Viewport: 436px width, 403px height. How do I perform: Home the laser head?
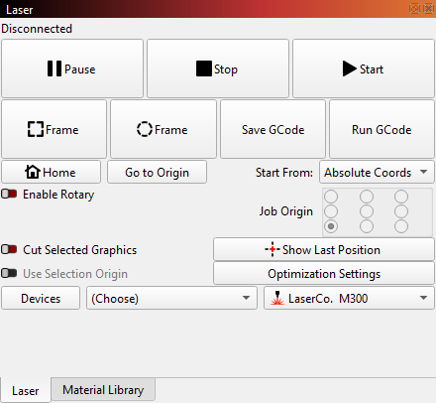(52, 172)
